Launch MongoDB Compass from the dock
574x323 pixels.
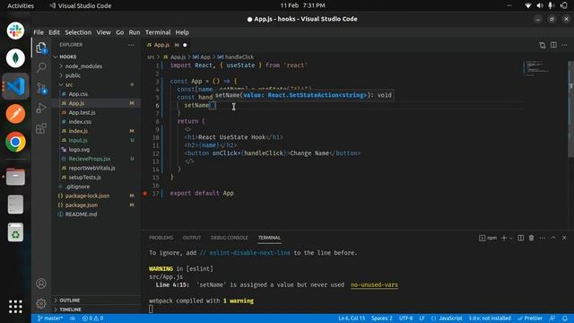(15, 58)
